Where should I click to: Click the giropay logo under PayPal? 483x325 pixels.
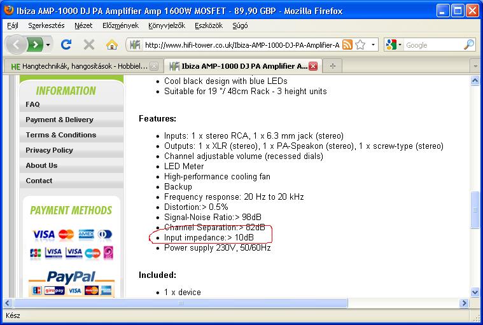point(54,291)
